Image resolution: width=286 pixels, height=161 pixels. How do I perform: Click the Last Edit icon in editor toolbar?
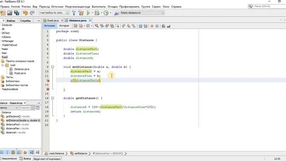pyautogui.click(x=76, y=26)
